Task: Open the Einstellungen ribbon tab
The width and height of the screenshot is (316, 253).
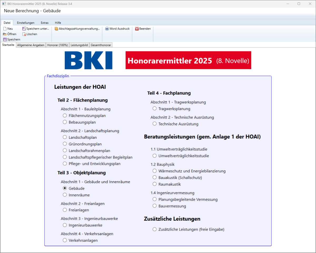Action: click(26, 23)
